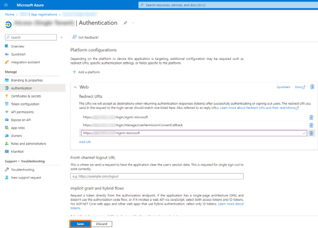Click the Certificates & secrets key icon
The height and width of the screenshot is (228, 318).
(7, 96)
